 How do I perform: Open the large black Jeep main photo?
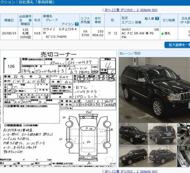[154, 90]
